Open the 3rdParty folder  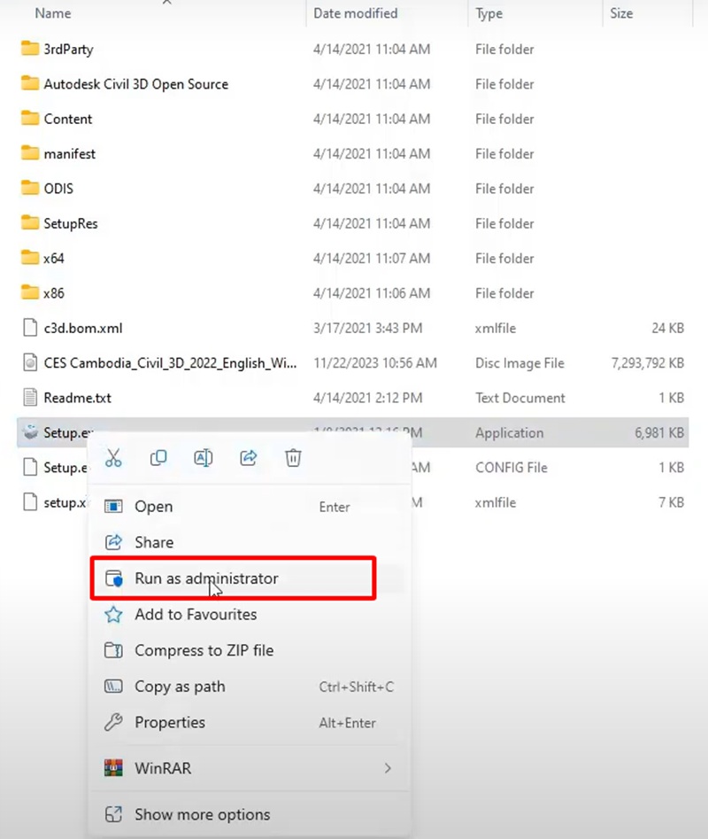66,49
